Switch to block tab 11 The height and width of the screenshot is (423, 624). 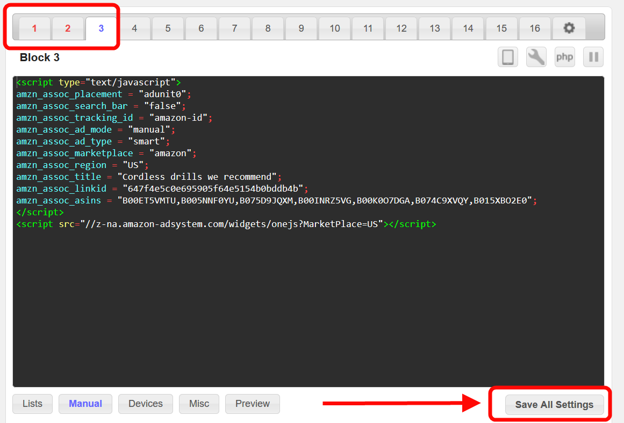tap(368, 28)
